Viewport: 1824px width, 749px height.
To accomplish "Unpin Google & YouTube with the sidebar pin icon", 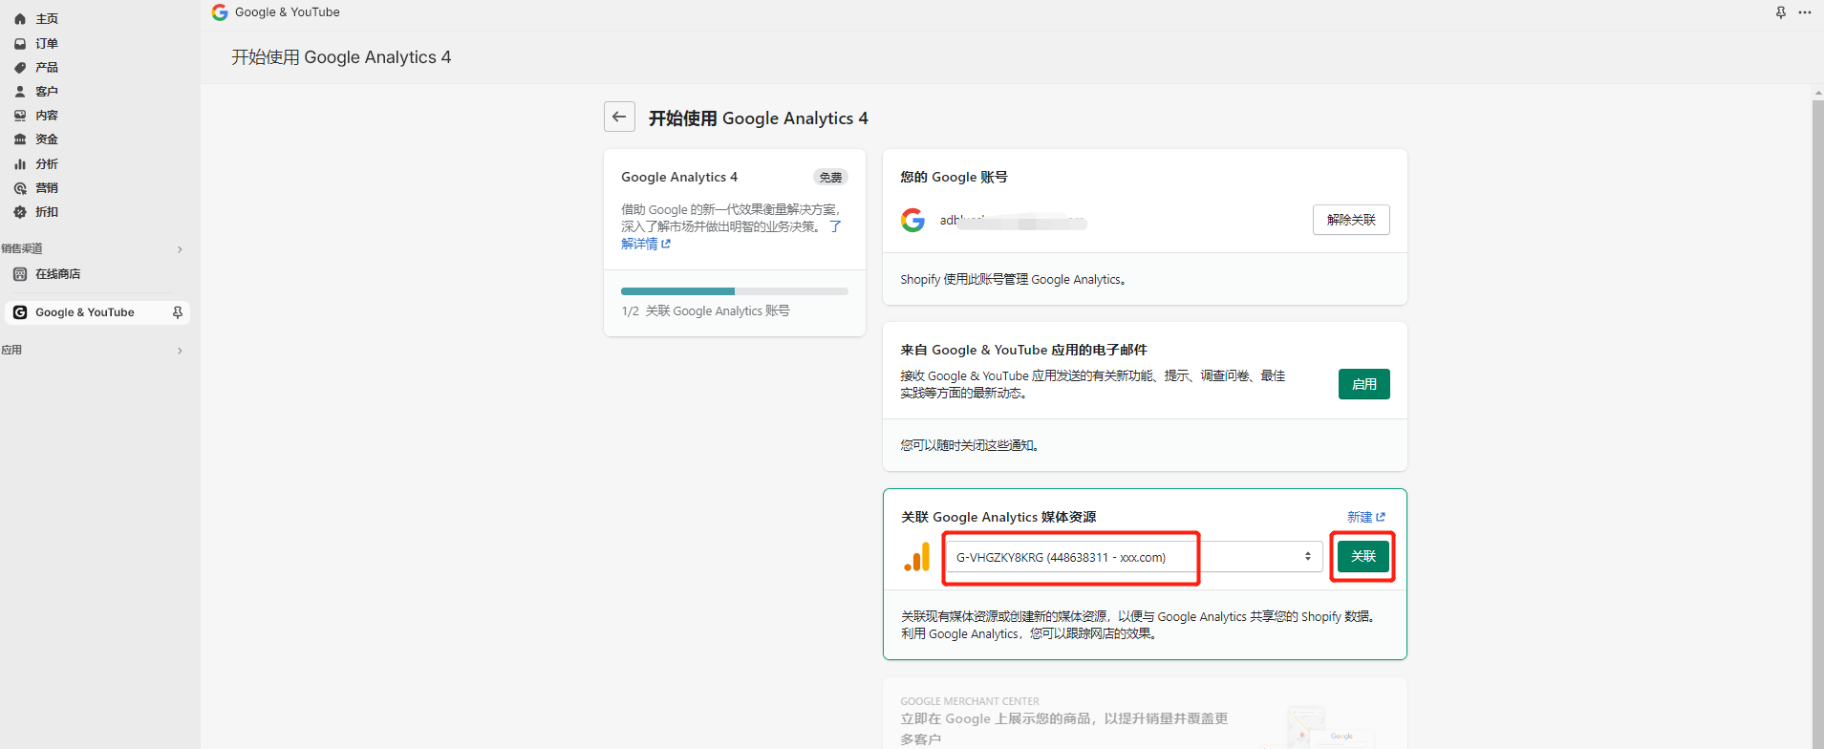I will [x=177, y=312].
